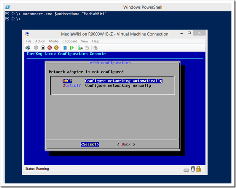The image size is (236, 188).
Task: Open the View menu
Action: [85, 41]
